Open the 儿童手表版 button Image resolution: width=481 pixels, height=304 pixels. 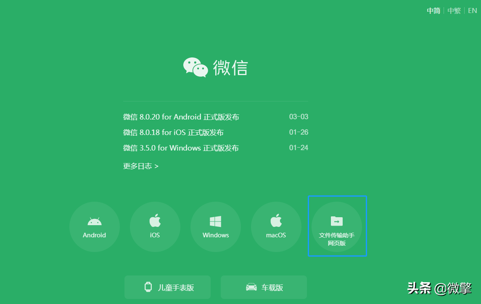(167, 287)
